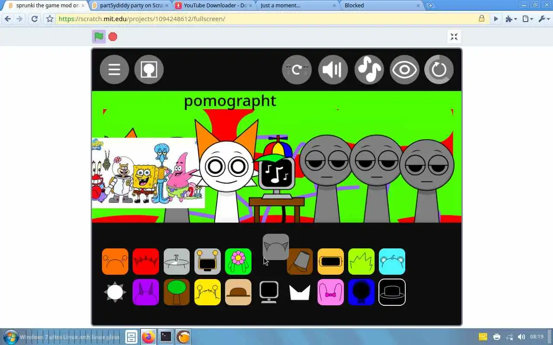Select the green flower character icon
553x345 pixels.
coord(238,261)
